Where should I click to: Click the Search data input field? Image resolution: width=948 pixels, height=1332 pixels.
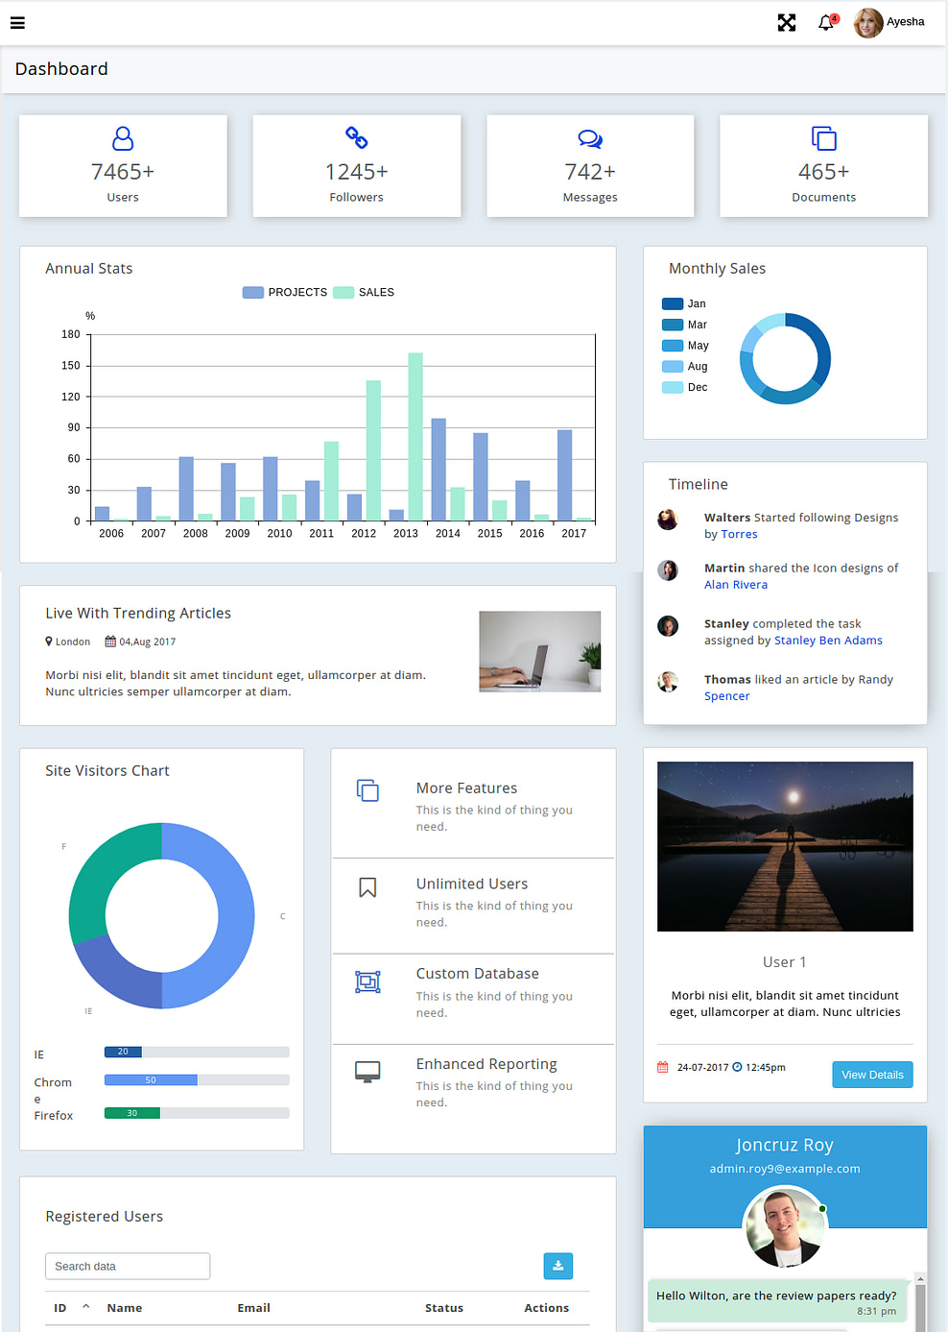pos(127,1266)
